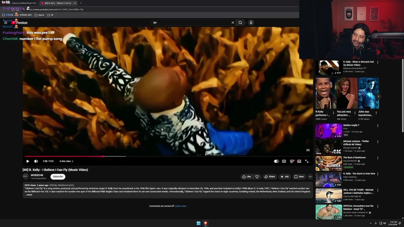The image size is (404, 227).
Task: Click the #RKelly hashtag
Action: click(x=53, y=185)
